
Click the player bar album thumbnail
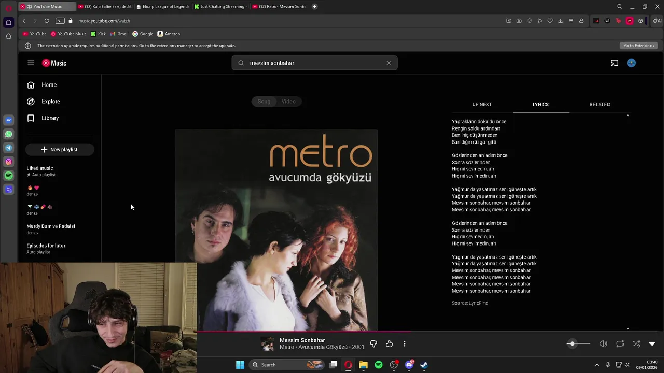click(268, 344)
